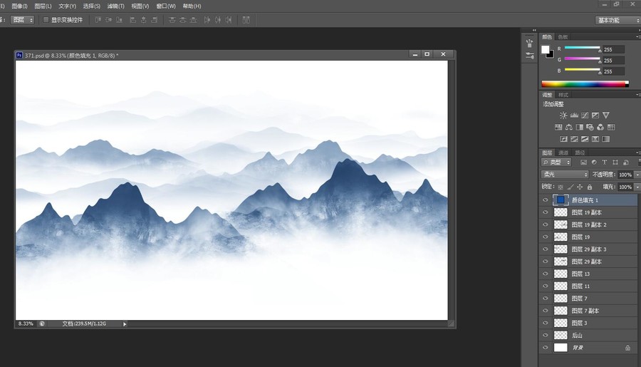The image size is (641, 367).
Task: Open the opacity (不透明度) slider arrow
Action: tap(637, 175)
